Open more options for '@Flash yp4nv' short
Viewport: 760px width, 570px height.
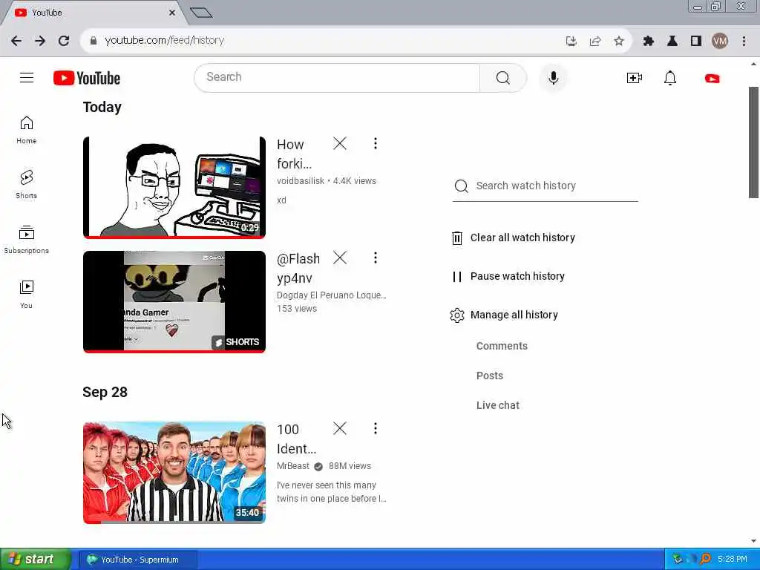(375, 258)
